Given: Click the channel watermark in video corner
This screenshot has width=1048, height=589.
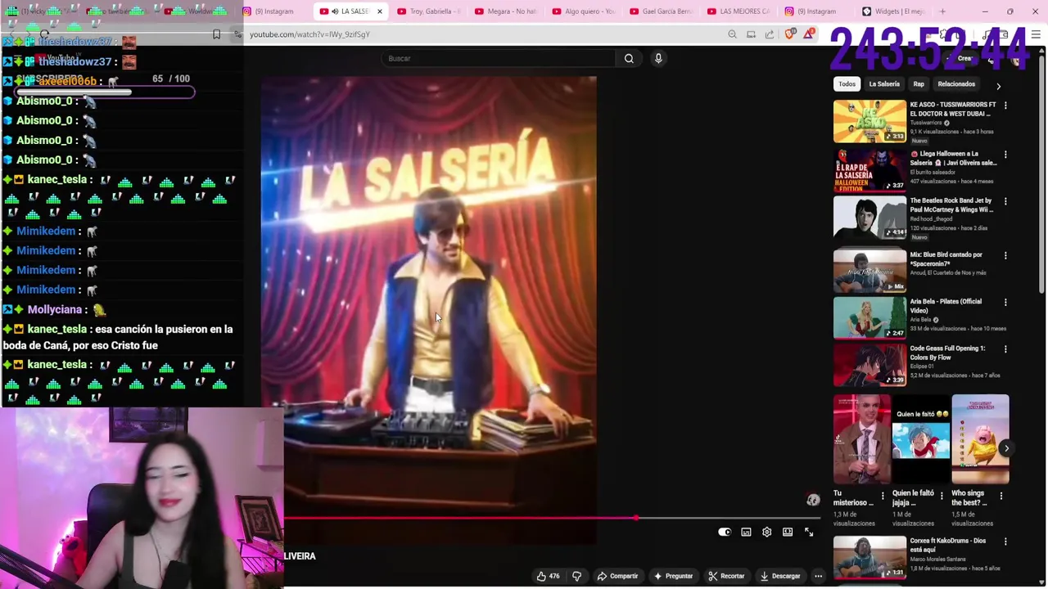Looking at the screenshot, I should [x=813, y=500].
